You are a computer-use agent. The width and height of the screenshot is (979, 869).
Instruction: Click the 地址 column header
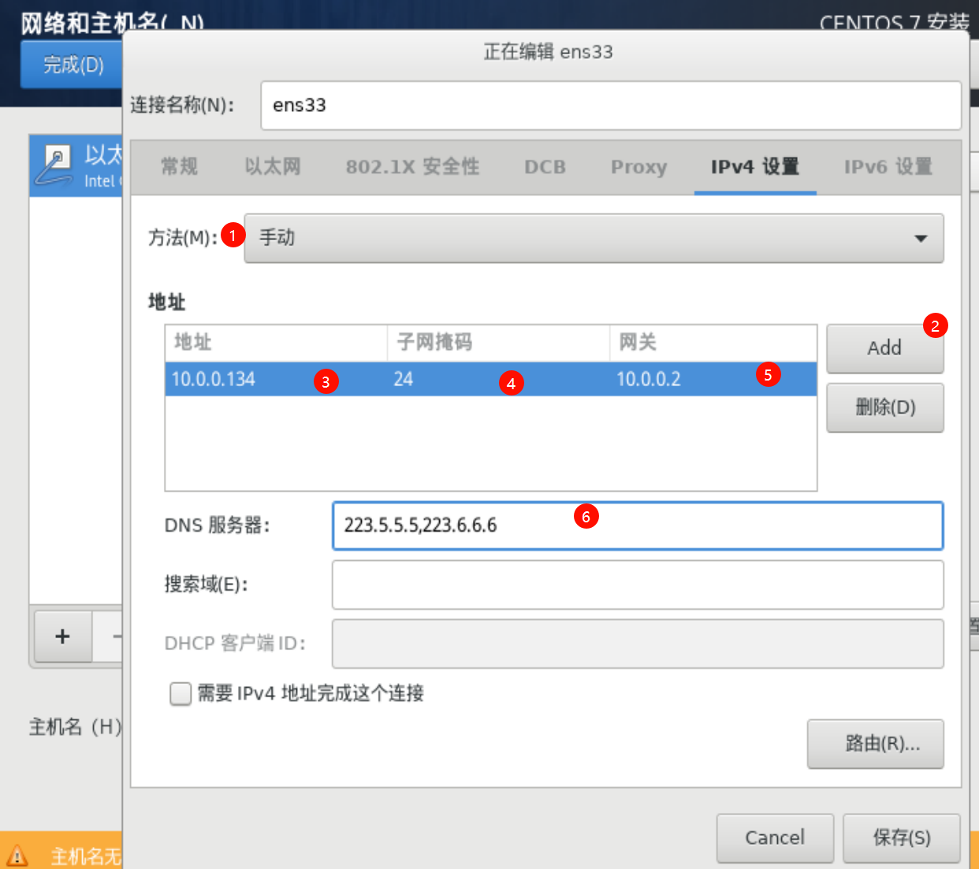coord(276,343)
